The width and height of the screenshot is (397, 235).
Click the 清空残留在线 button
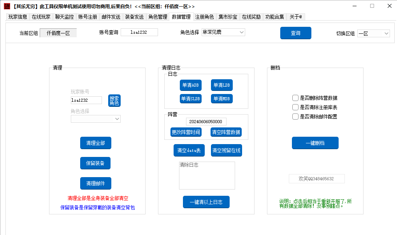pos(227,150)
